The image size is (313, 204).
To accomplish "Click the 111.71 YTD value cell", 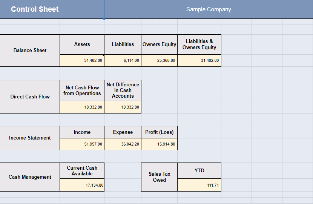I will pyautogui.click(x=199, y=185).
